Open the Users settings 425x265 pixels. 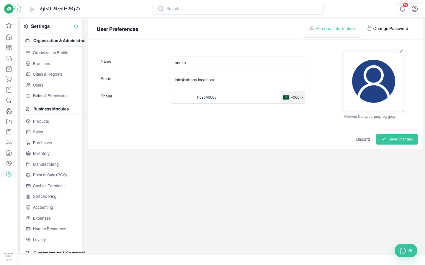pyautogui.click(x=38, y=85)
